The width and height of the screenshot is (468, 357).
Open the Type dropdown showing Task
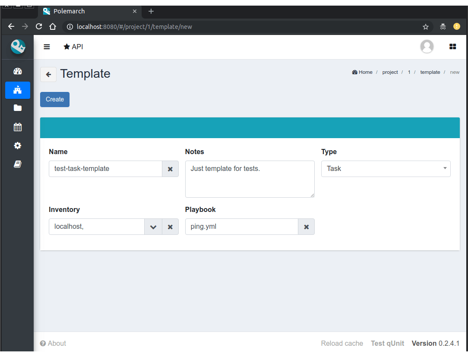(x=386, y=169)
